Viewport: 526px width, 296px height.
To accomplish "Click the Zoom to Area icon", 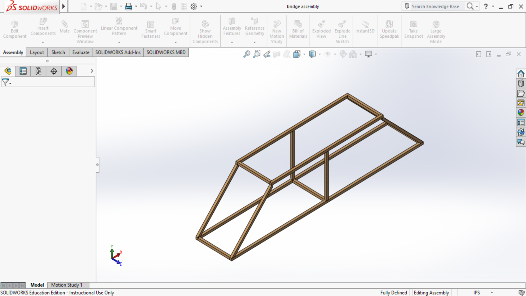I will pos(257,54).
